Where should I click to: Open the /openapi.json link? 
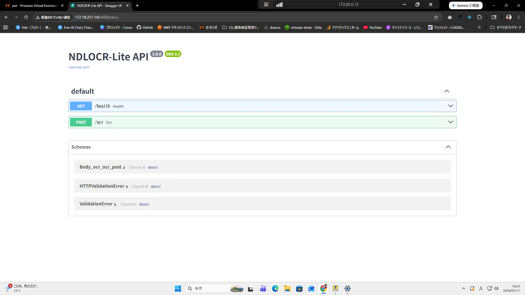point(79,67)
